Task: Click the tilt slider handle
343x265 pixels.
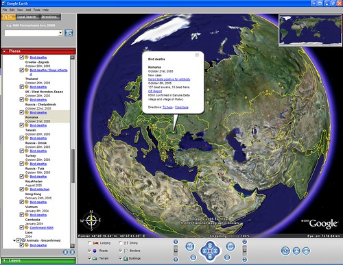Action: coord(244,251)
